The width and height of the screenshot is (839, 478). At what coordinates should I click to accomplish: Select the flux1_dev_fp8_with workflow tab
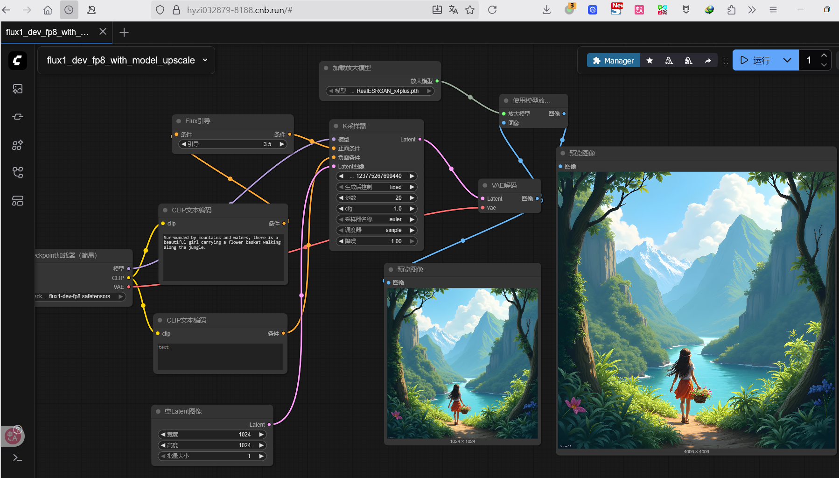[47, 32]
